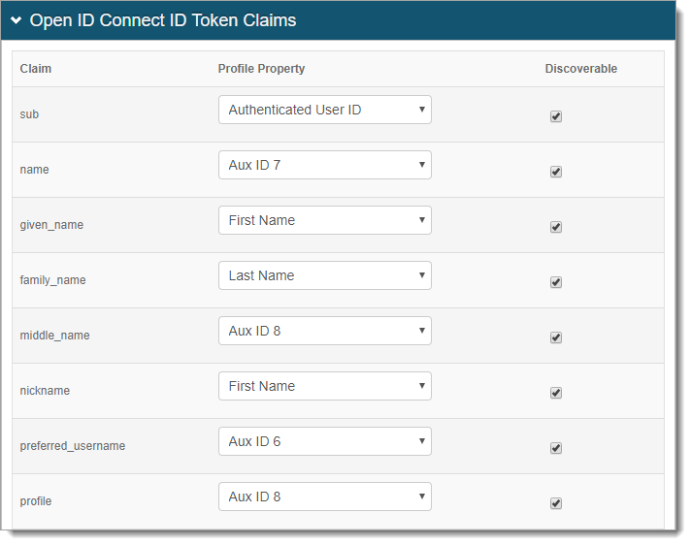Open the sub claim profile property dropdown
691x545 pixels.
324,111
